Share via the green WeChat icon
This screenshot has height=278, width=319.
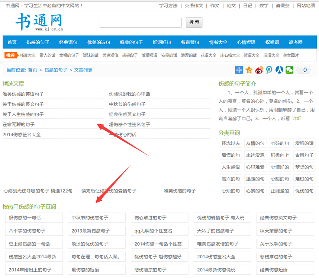pyautogui.click(x=289, y=70)
